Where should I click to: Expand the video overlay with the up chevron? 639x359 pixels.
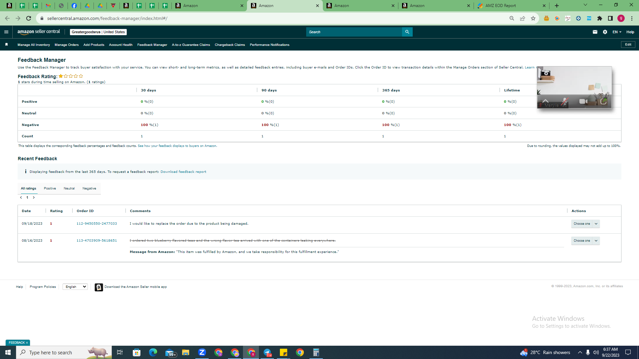point(545,101)
